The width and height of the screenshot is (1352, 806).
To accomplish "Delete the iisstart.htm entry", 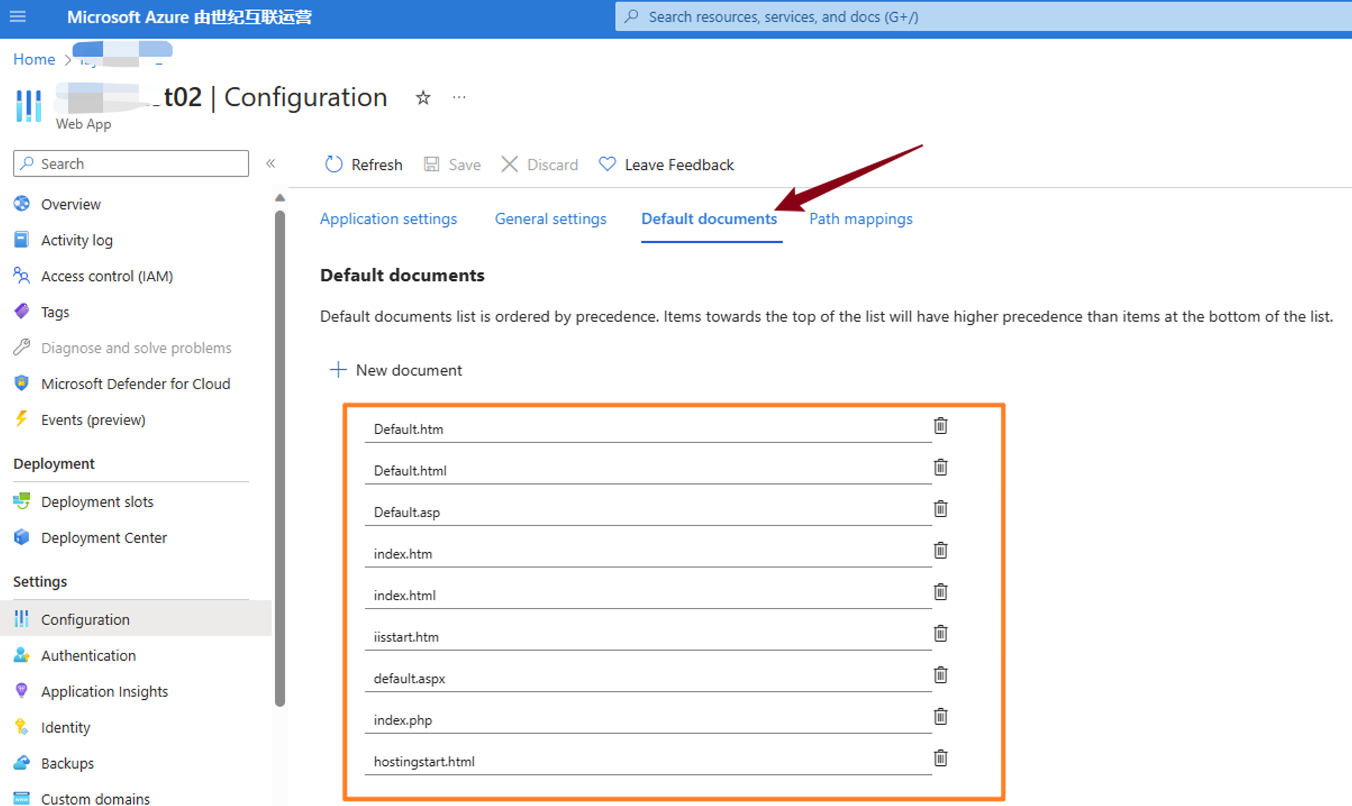I will coord(940,634).
